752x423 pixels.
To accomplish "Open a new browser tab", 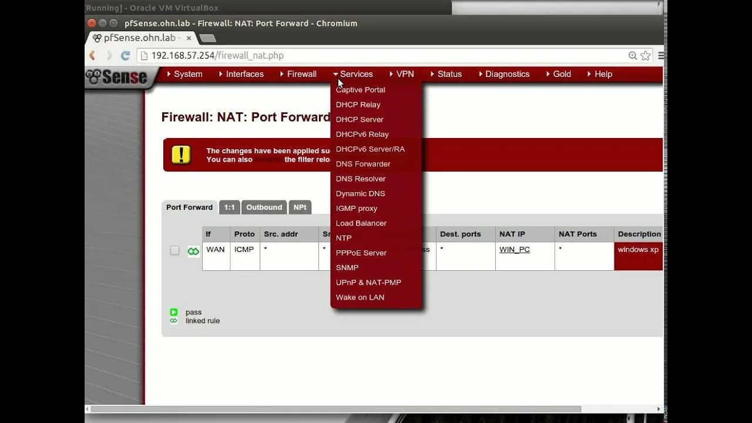I will click(x=207, y=38).
